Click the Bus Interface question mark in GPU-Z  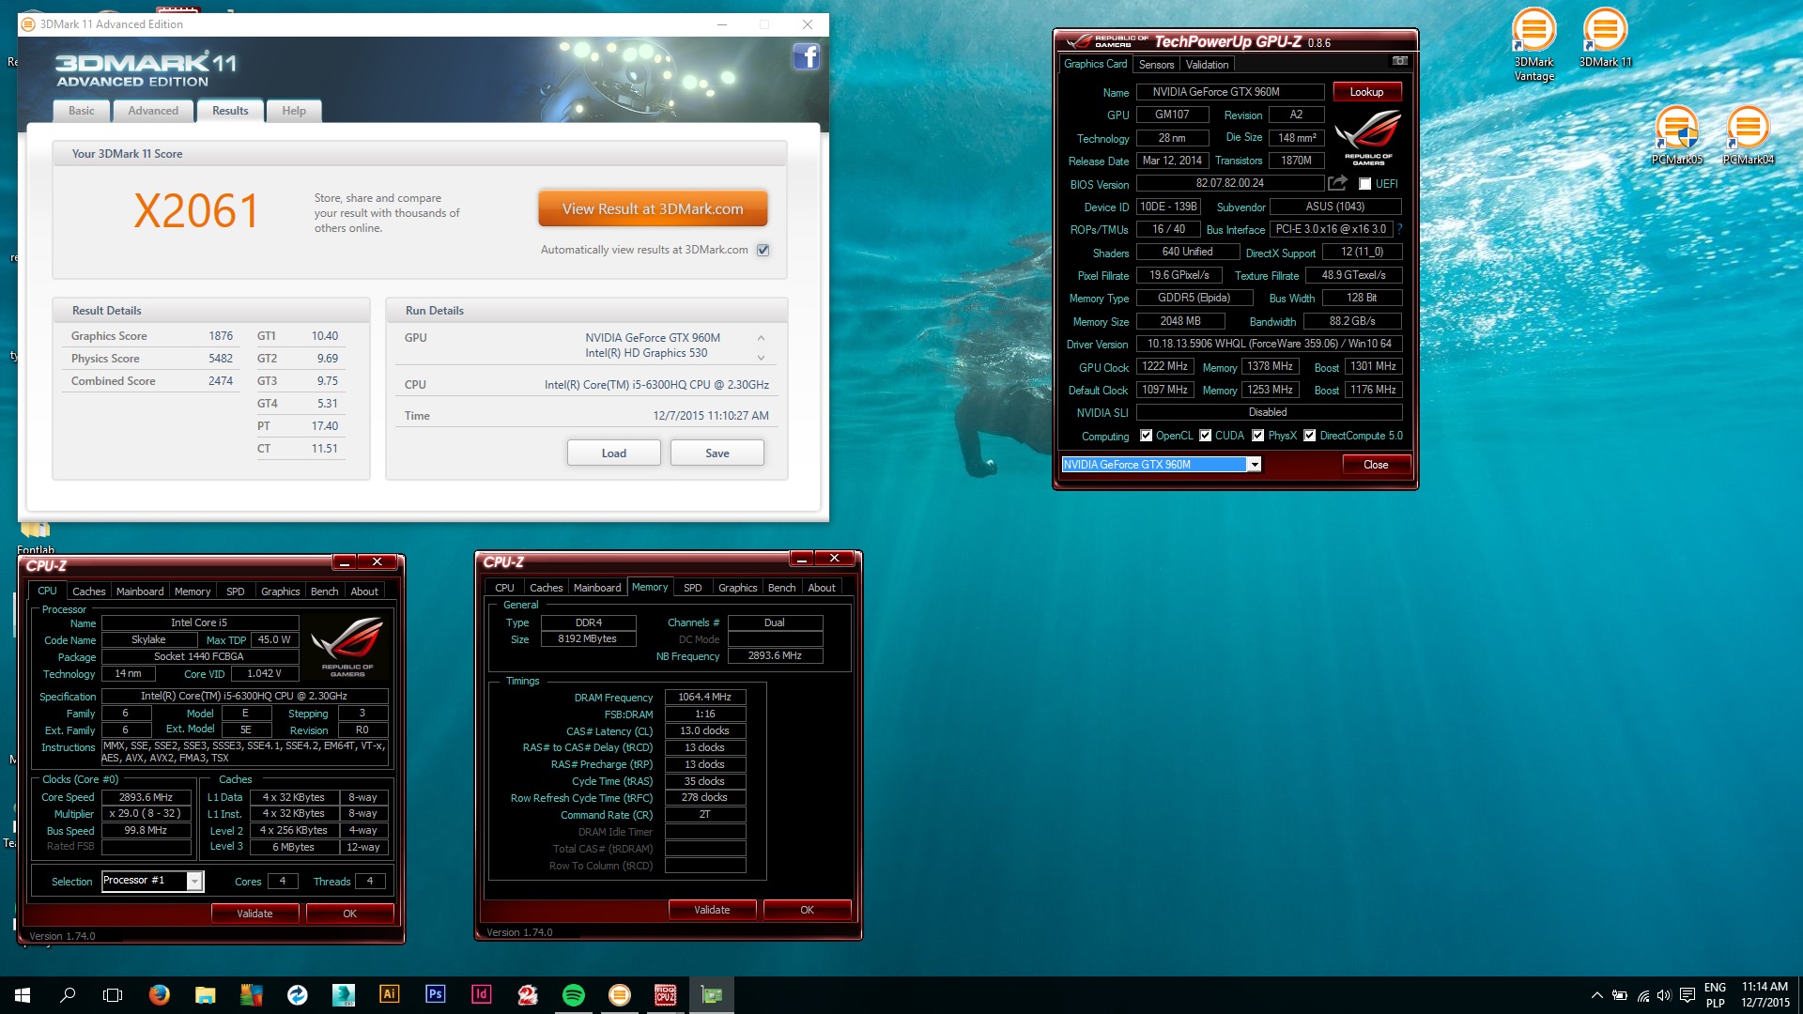1399,229
